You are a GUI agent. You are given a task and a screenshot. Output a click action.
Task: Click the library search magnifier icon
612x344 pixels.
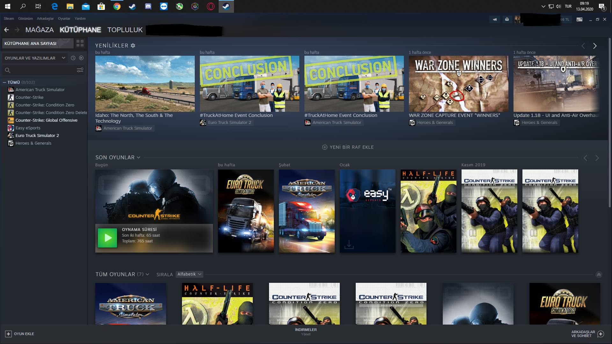pyautogui.click(x=8, y=70)
